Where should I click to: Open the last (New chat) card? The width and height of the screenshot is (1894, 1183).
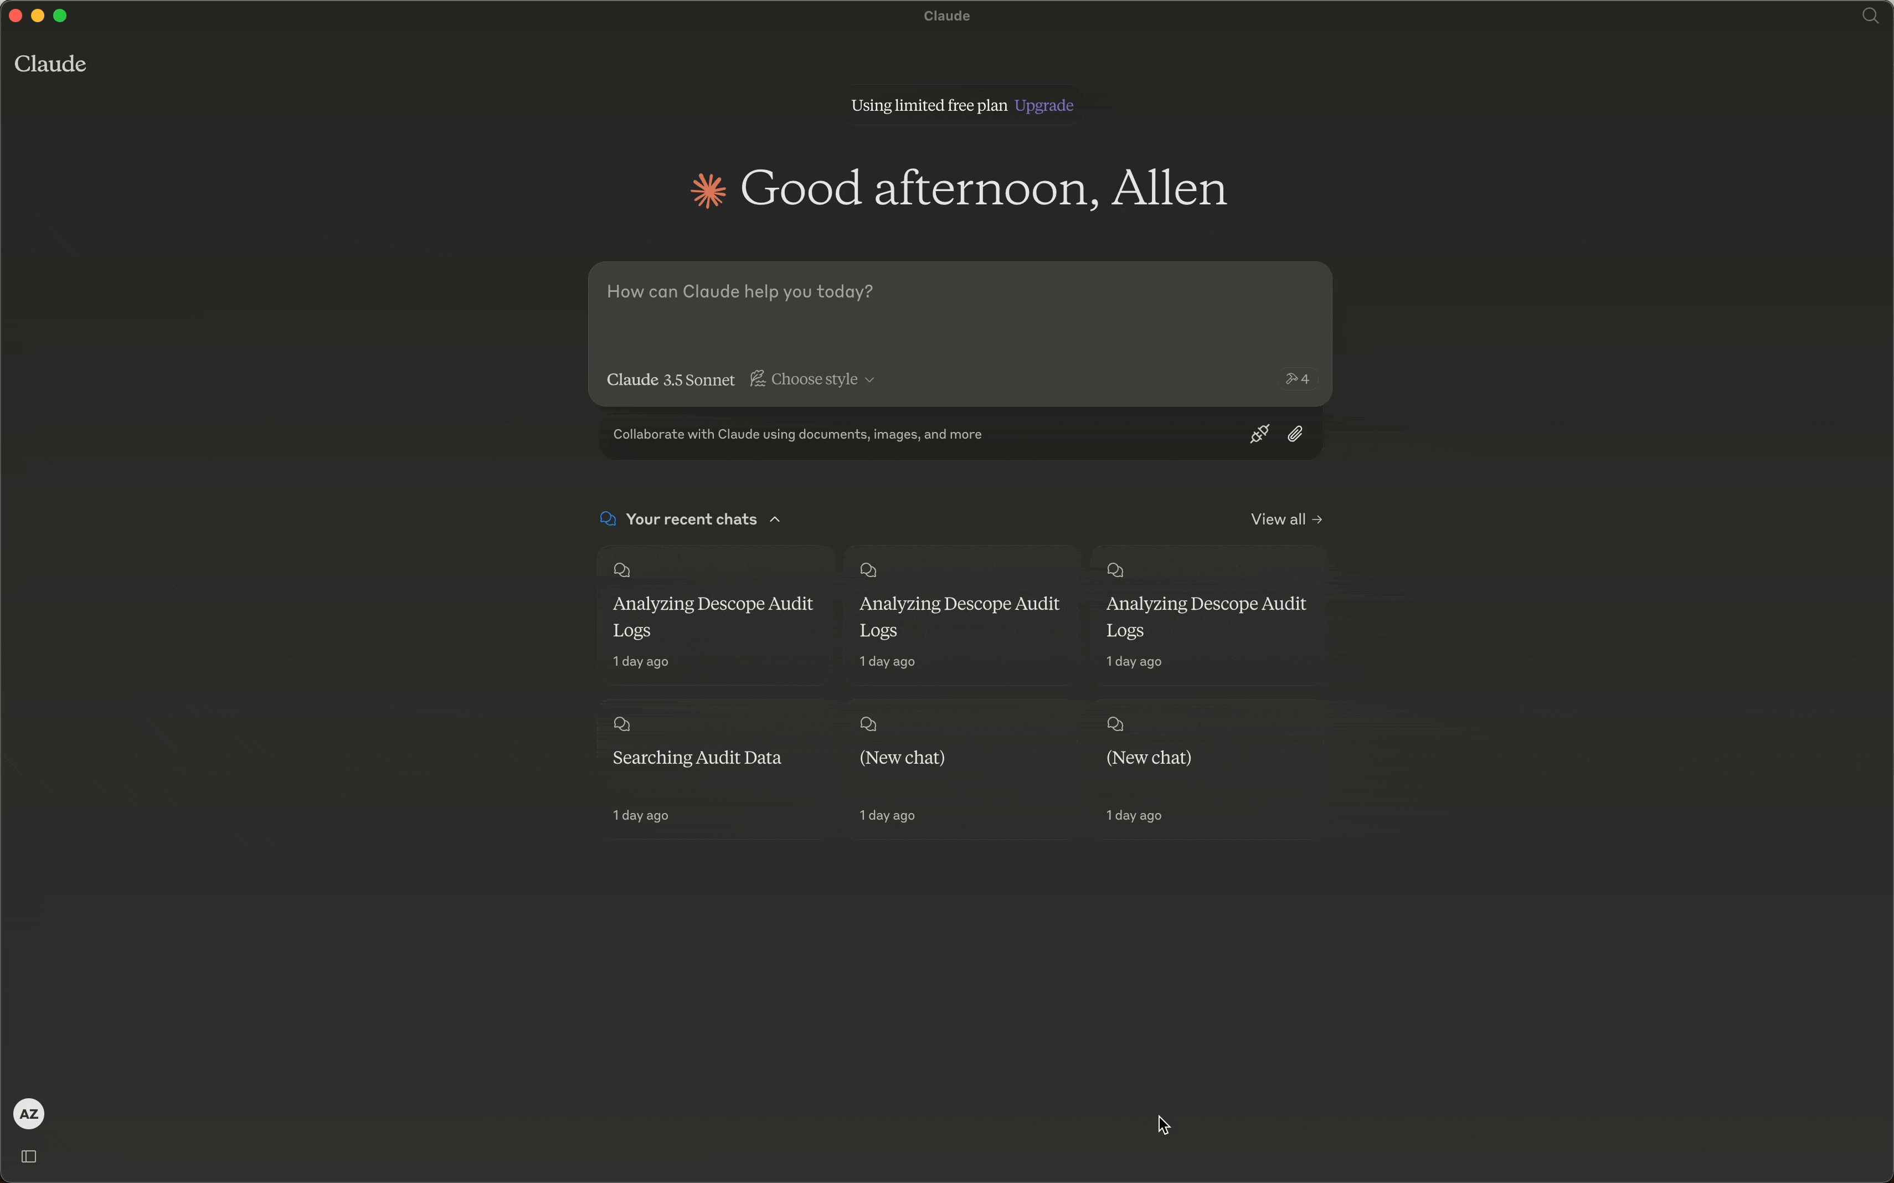click(x=1208, y=768)
